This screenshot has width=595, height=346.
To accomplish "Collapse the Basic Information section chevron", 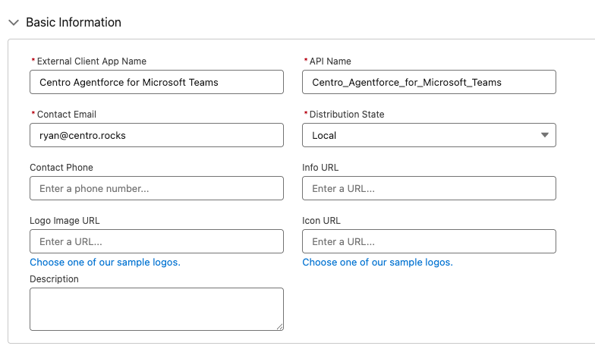I will pos(14,23).
